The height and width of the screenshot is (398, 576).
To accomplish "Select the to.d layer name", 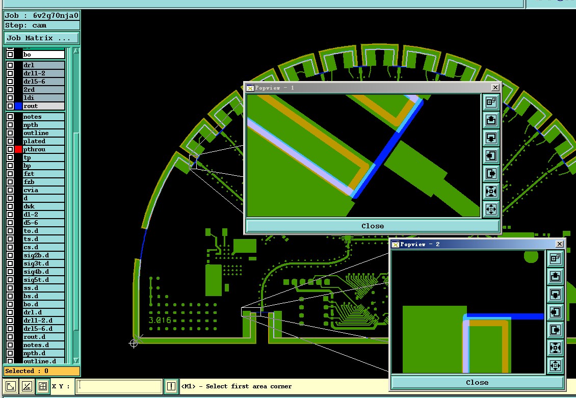I will point(43,230).
